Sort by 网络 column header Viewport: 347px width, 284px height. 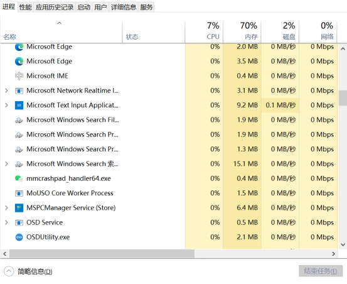pyautogui.click(x=318, y=31)
